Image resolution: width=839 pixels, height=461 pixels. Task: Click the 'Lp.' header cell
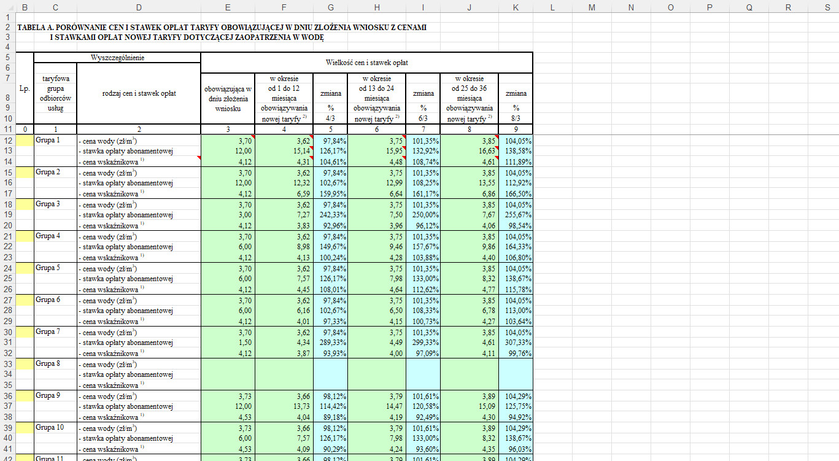tap(25, 88)
